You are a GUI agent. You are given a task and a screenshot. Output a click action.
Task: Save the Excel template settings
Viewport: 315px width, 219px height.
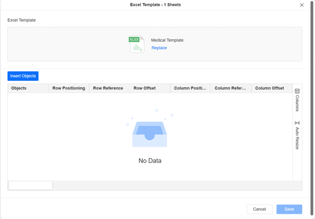tap(289, 209)
